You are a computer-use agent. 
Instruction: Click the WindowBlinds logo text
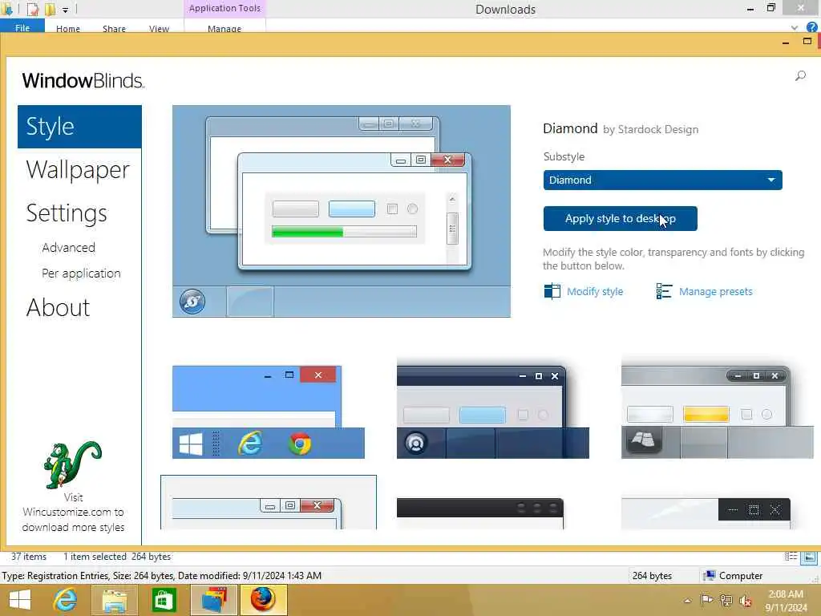coord(83,80)
